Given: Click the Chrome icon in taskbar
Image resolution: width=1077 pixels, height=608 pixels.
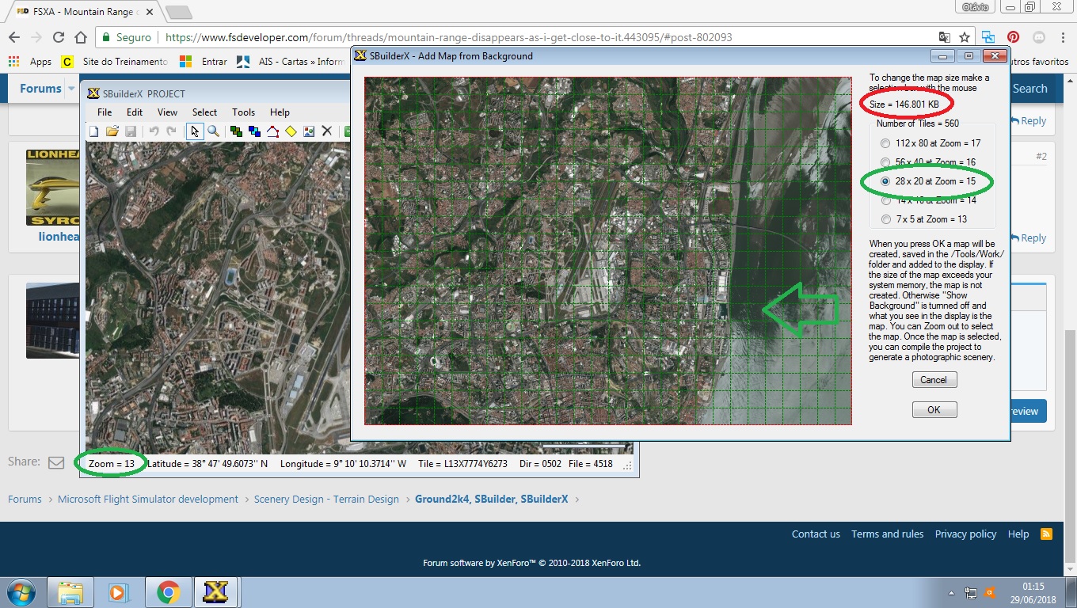Looking at the screenshot, I should pos(168,592).
